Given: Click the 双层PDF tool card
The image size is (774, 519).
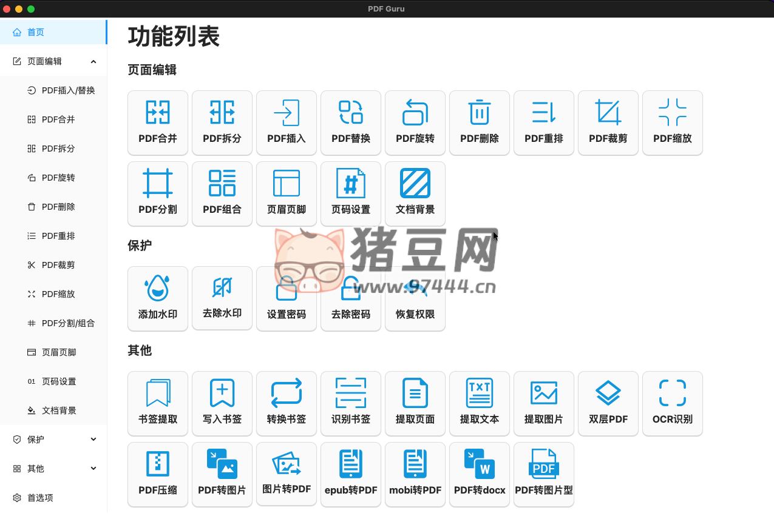Looking at the screenshot, I should click(x=608, y=404).
